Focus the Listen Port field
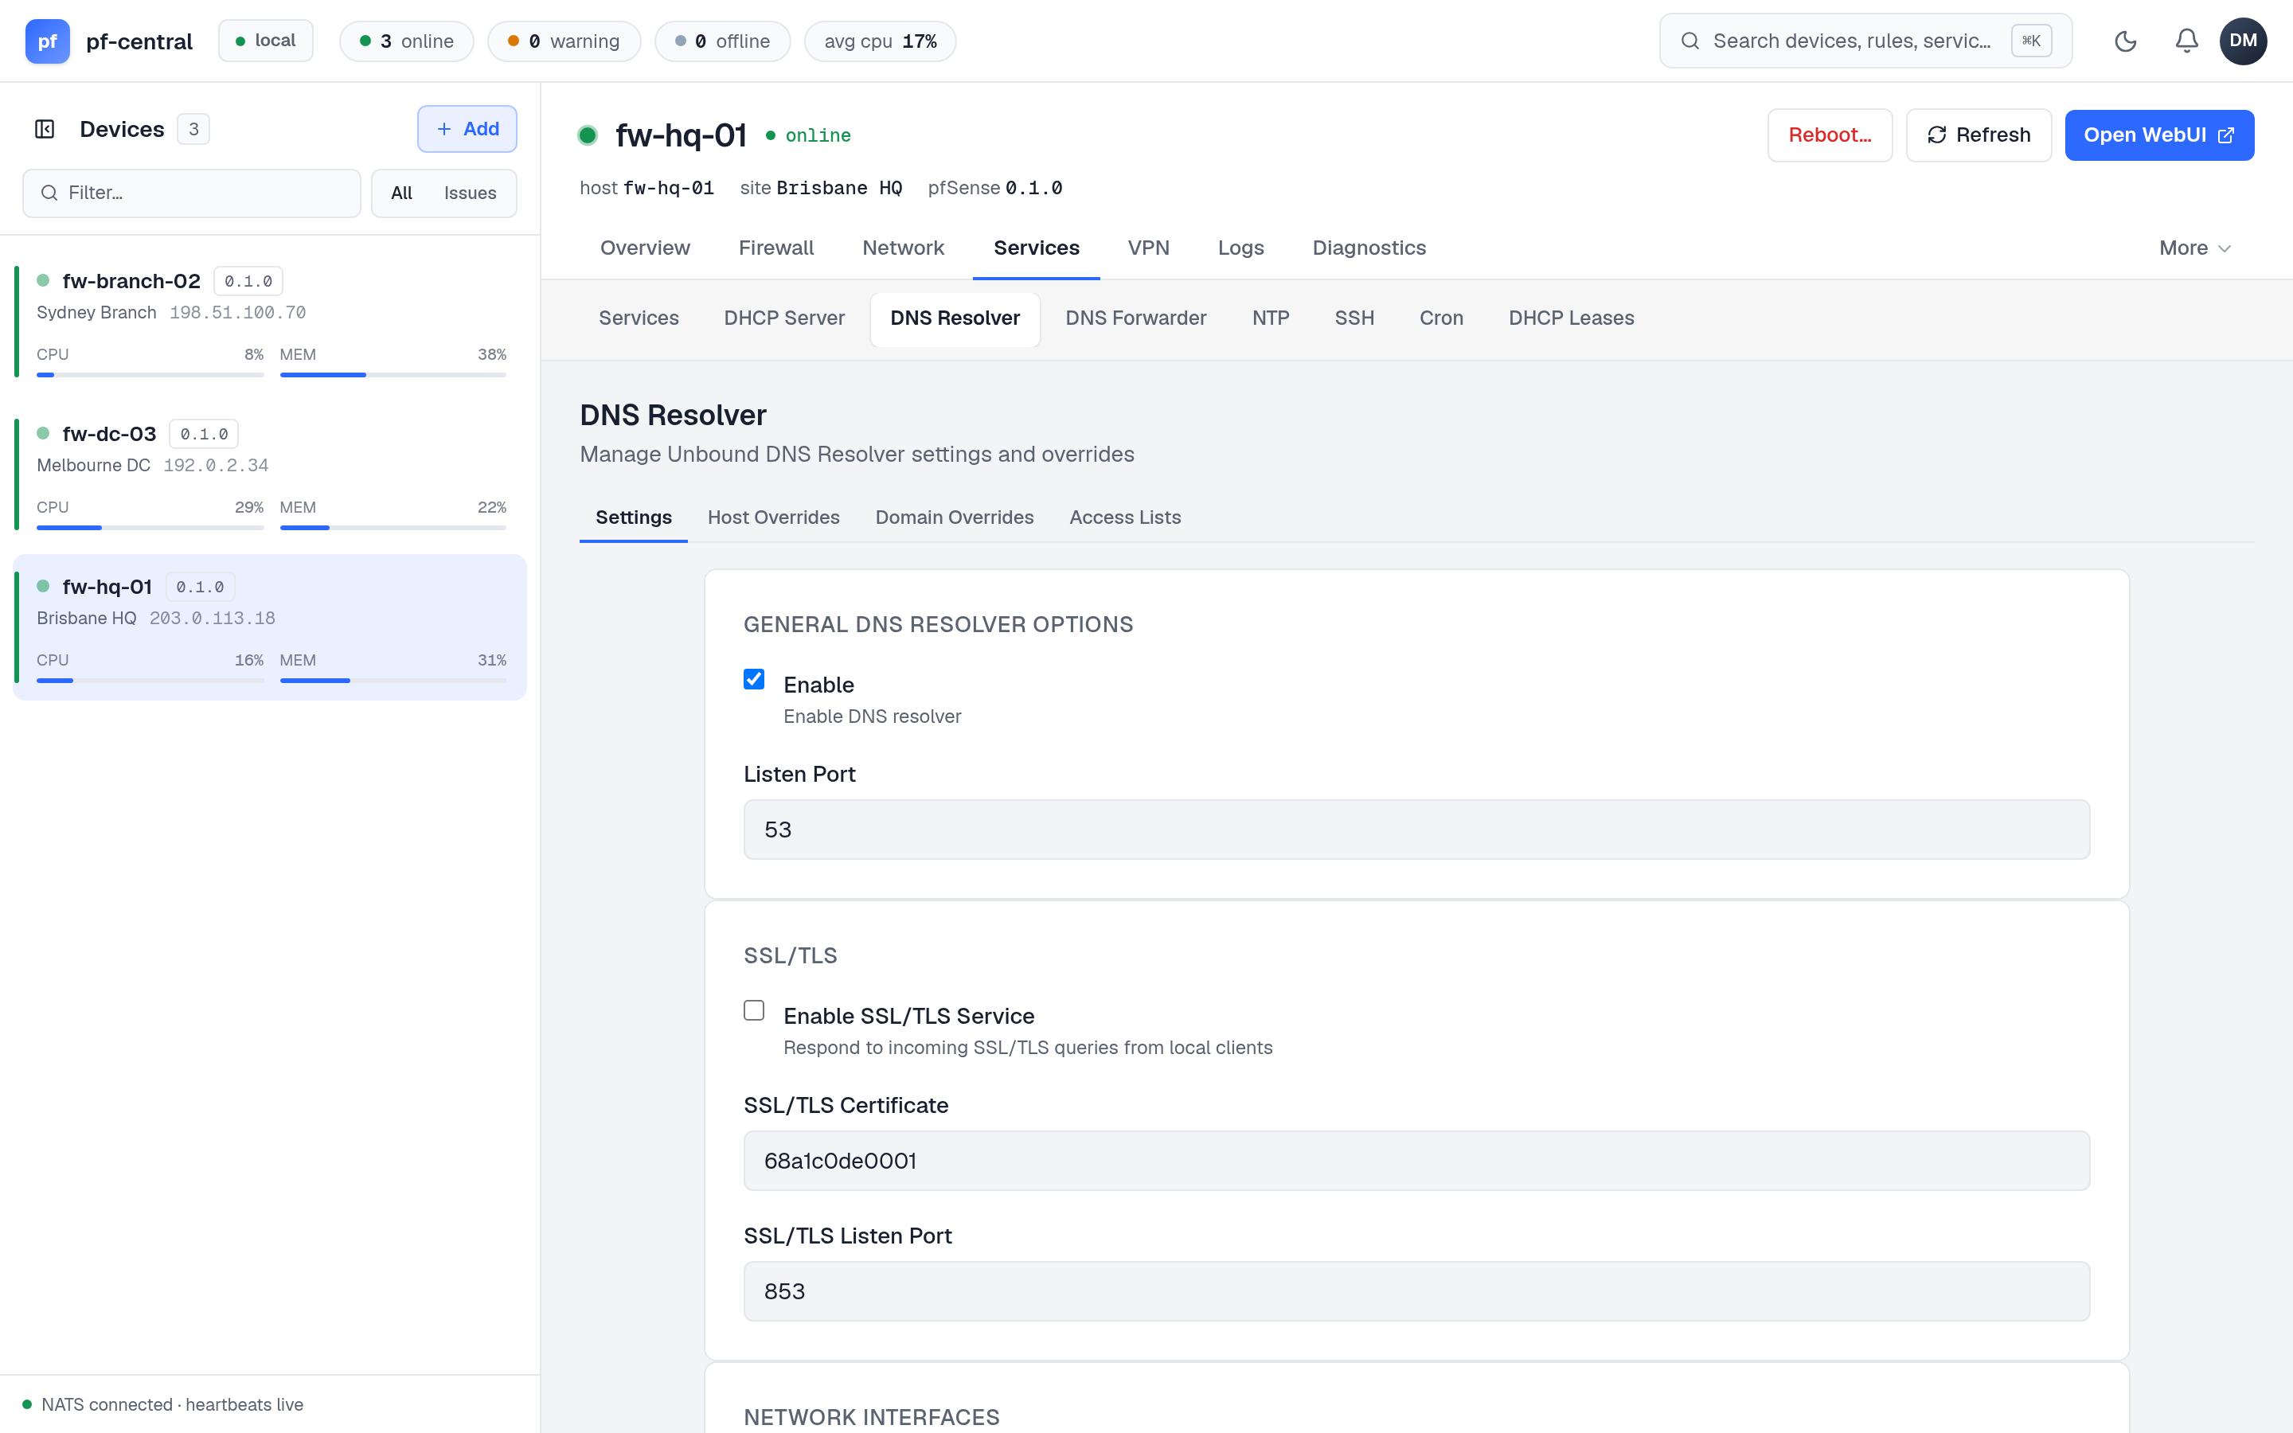The height and width of the screenshot is (1433, 2293). tap(1416, 830)
